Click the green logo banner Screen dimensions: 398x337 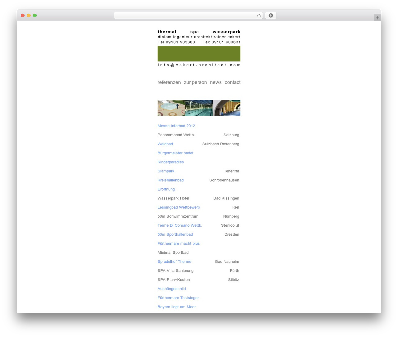pyautogui.click(x=199, y=54)
